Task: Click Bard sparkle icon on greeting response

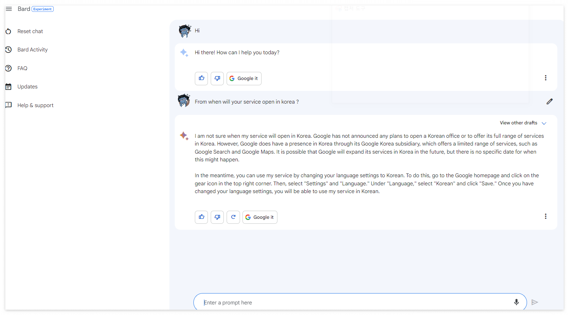Action: pyautogui.click(x=184, y=53)
